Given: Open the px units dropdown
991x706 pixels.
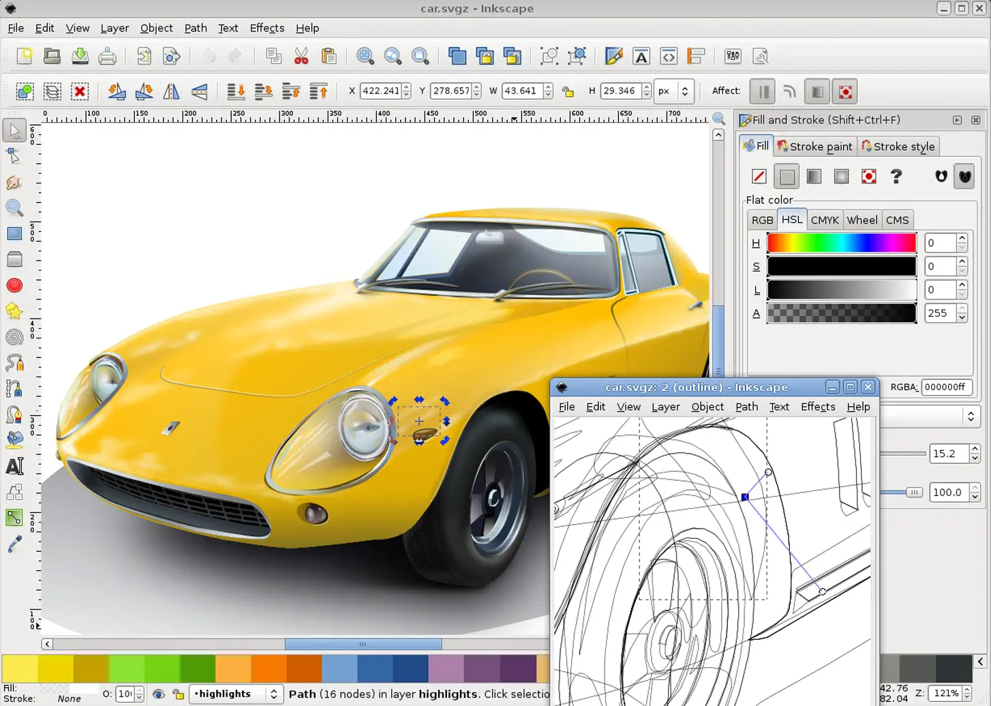Looking at the screenshot, I should tap(674, 91).
